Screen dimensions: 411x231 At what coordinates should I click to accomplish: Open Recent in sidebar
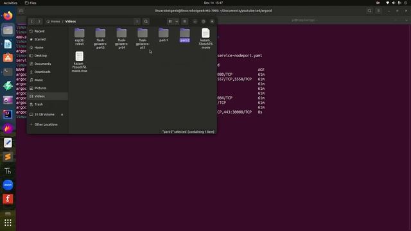coord(48,31)
